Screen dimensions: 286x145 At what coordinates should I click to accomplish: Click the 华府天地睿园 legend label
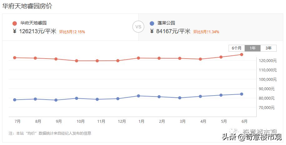click(33, 23)
